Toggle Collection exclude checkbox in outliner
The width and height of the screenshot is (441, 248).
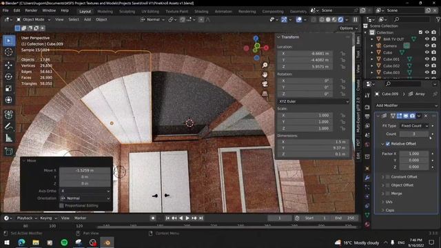420,32
